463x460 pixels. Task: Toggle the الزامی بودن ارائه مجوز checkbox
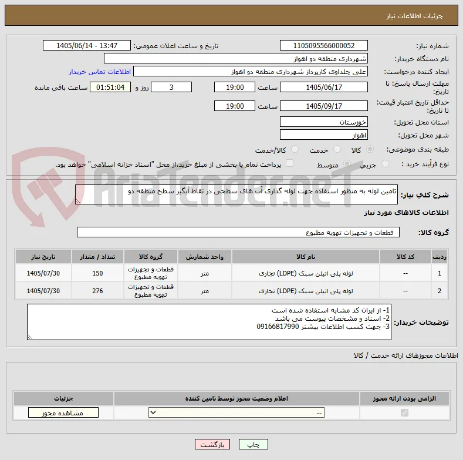(x=404, y=412)
